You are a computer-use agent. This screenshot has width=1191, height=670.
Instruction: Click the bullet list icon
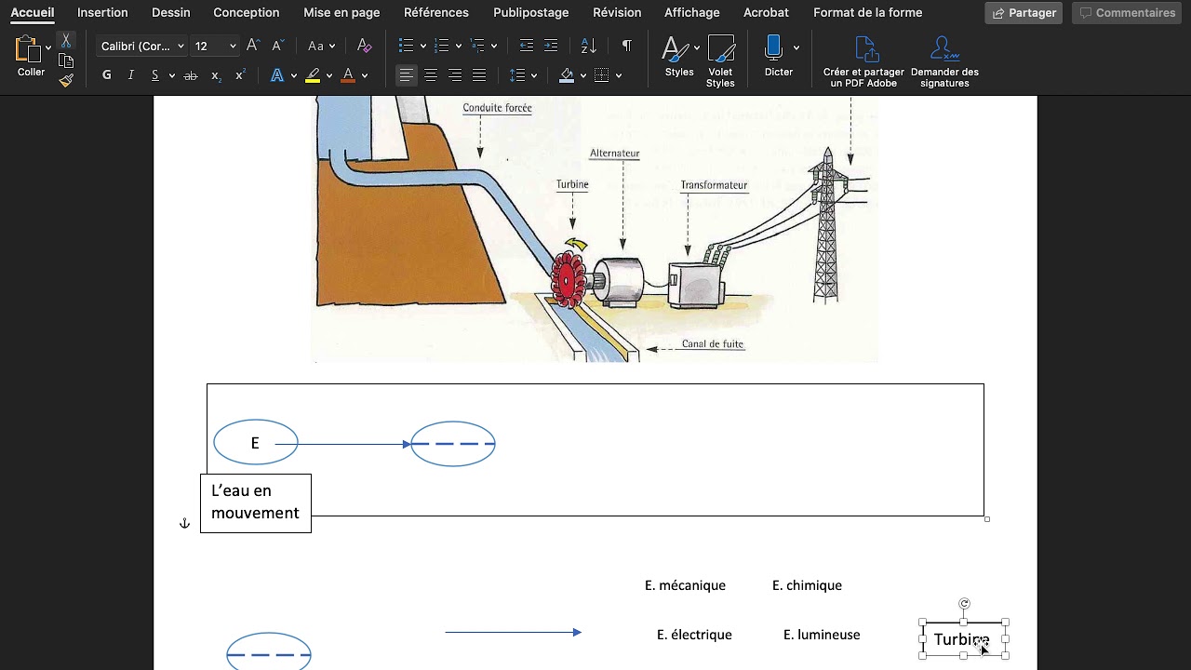[406, 46]
